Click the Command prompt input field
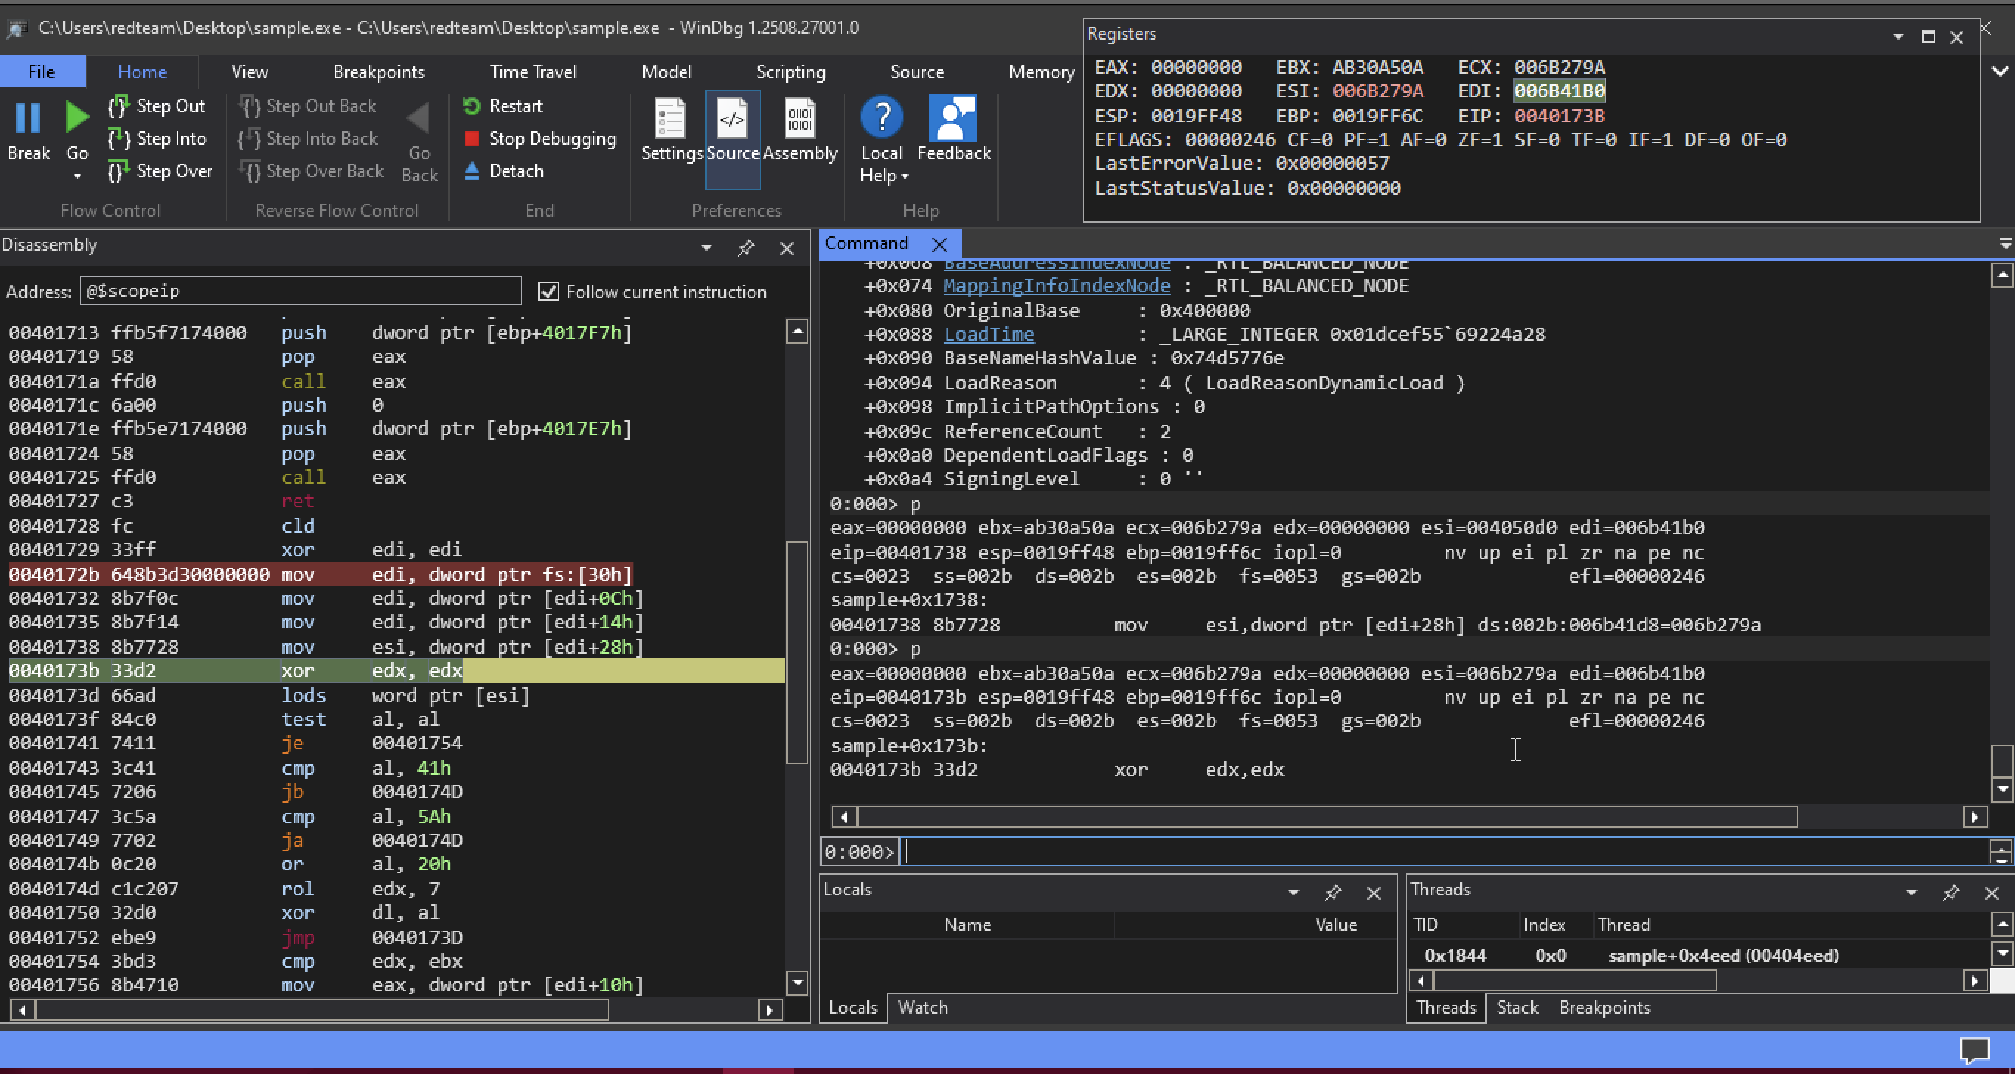 pyautogui.click(x=1443, y=851)
